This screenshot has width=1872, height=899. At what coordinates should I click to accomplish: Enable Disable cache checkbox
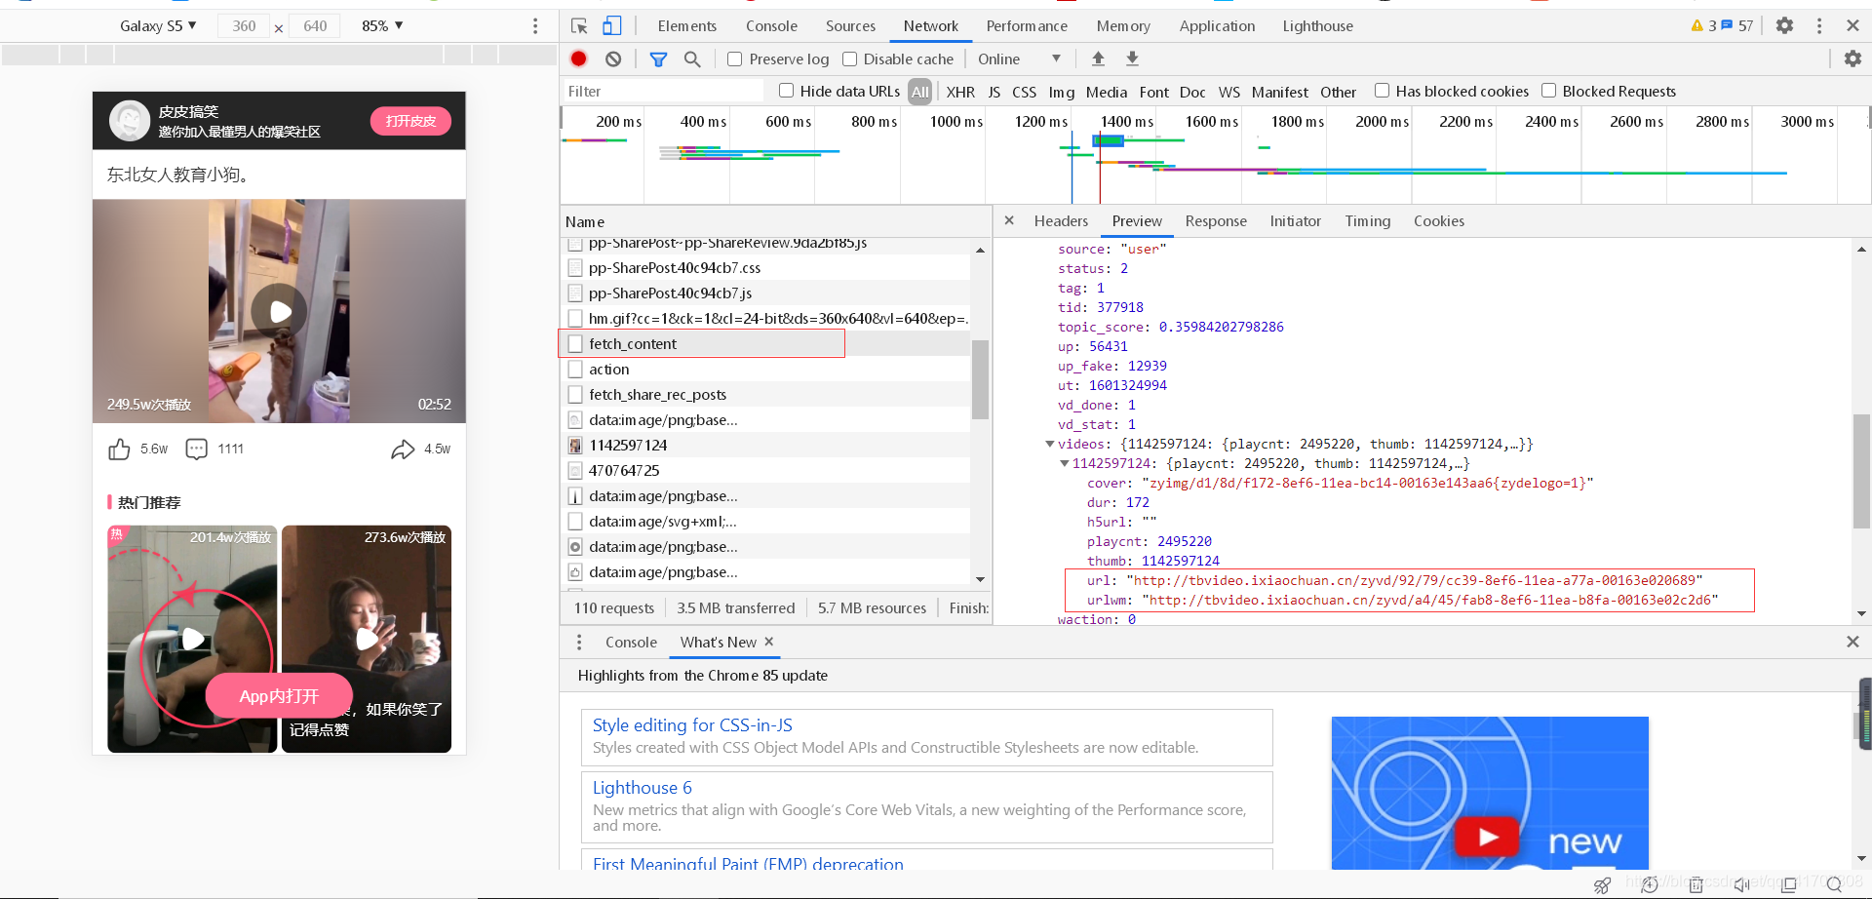(x=849, y=59)
